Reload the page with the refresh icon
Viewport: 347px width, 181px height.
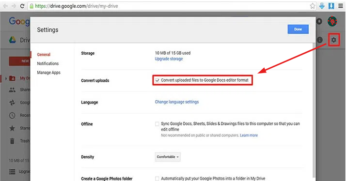tap(22, 6)
